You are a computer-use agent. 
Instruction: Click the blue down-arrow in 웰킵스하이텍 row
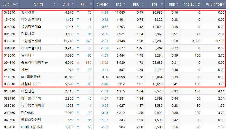pos(78,120)
